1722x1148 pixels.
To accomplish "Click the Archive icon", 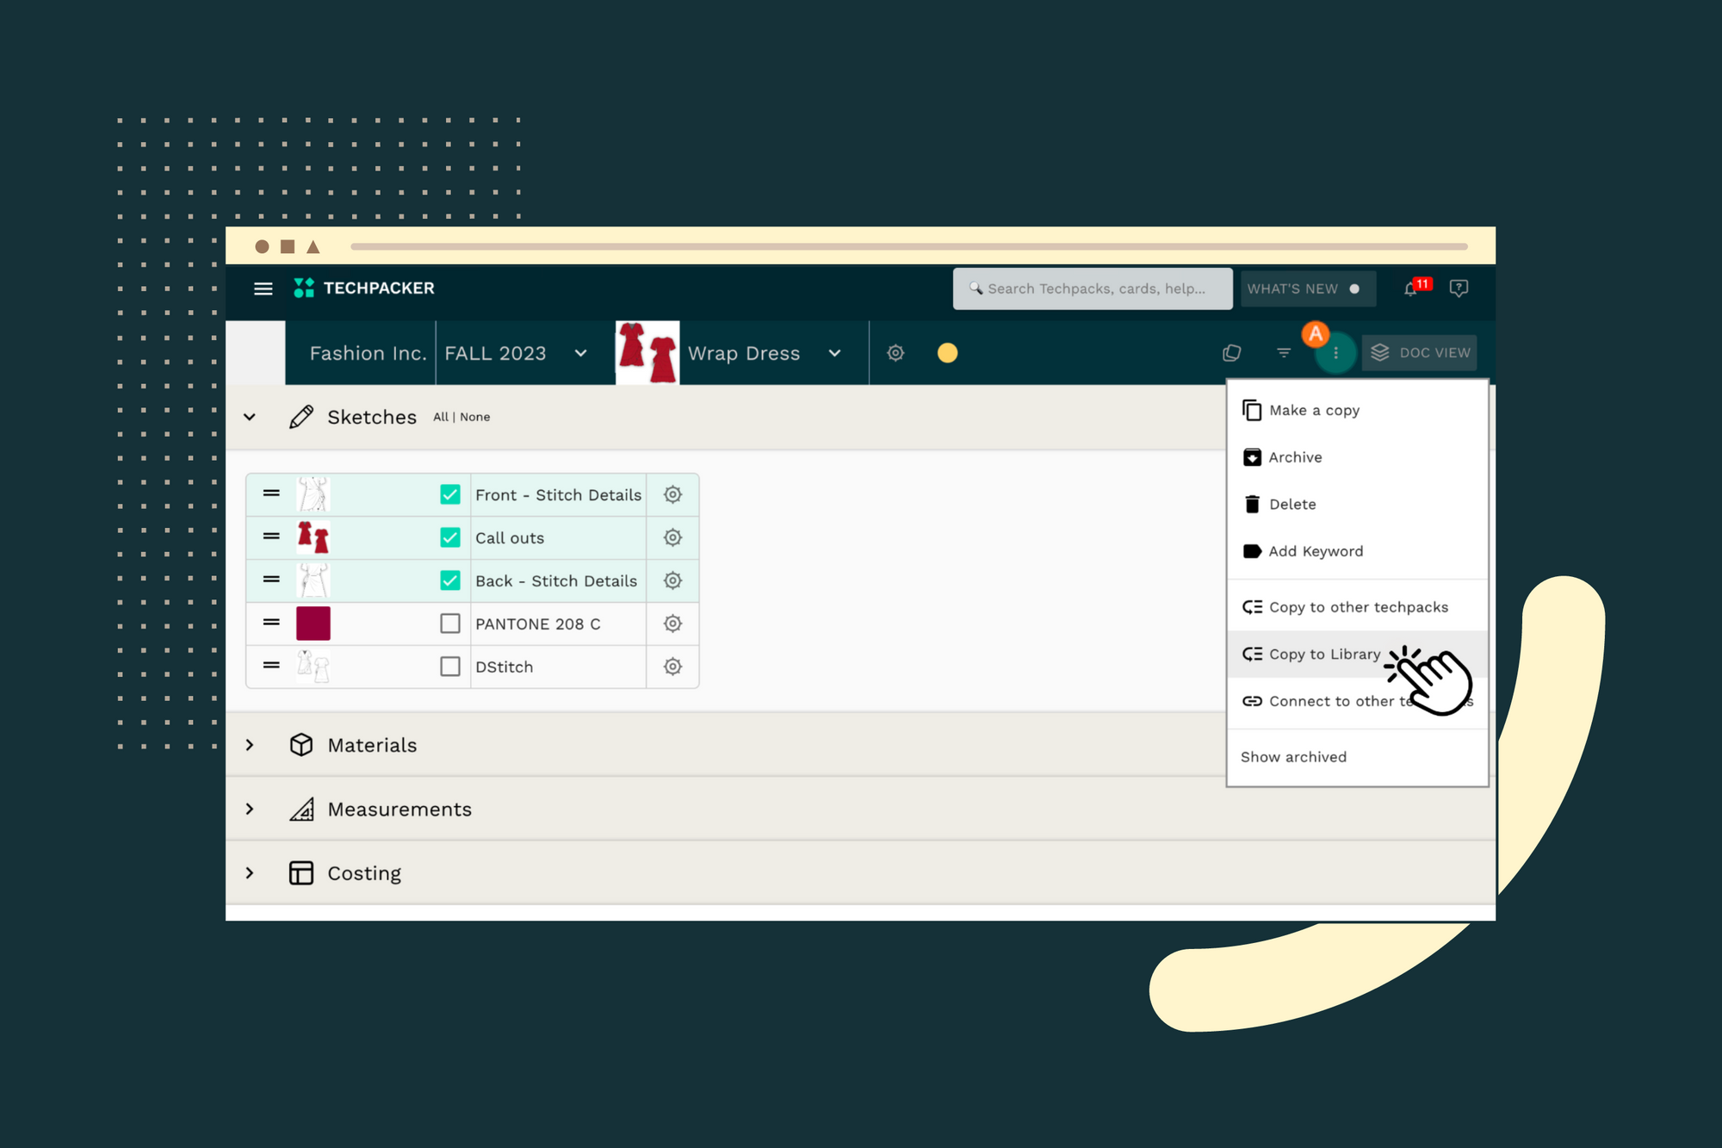I will (x=1252, y=457).
